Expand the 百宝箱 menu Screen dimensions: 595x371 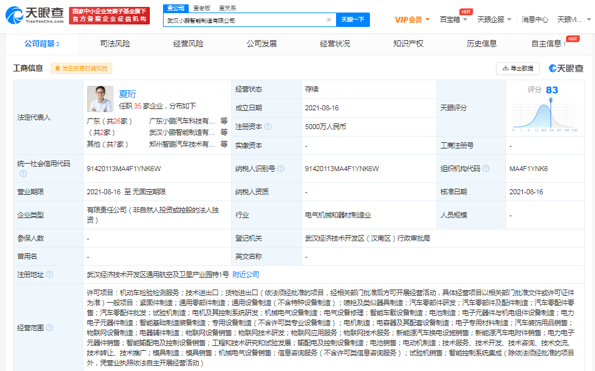(x=453, y=19)
